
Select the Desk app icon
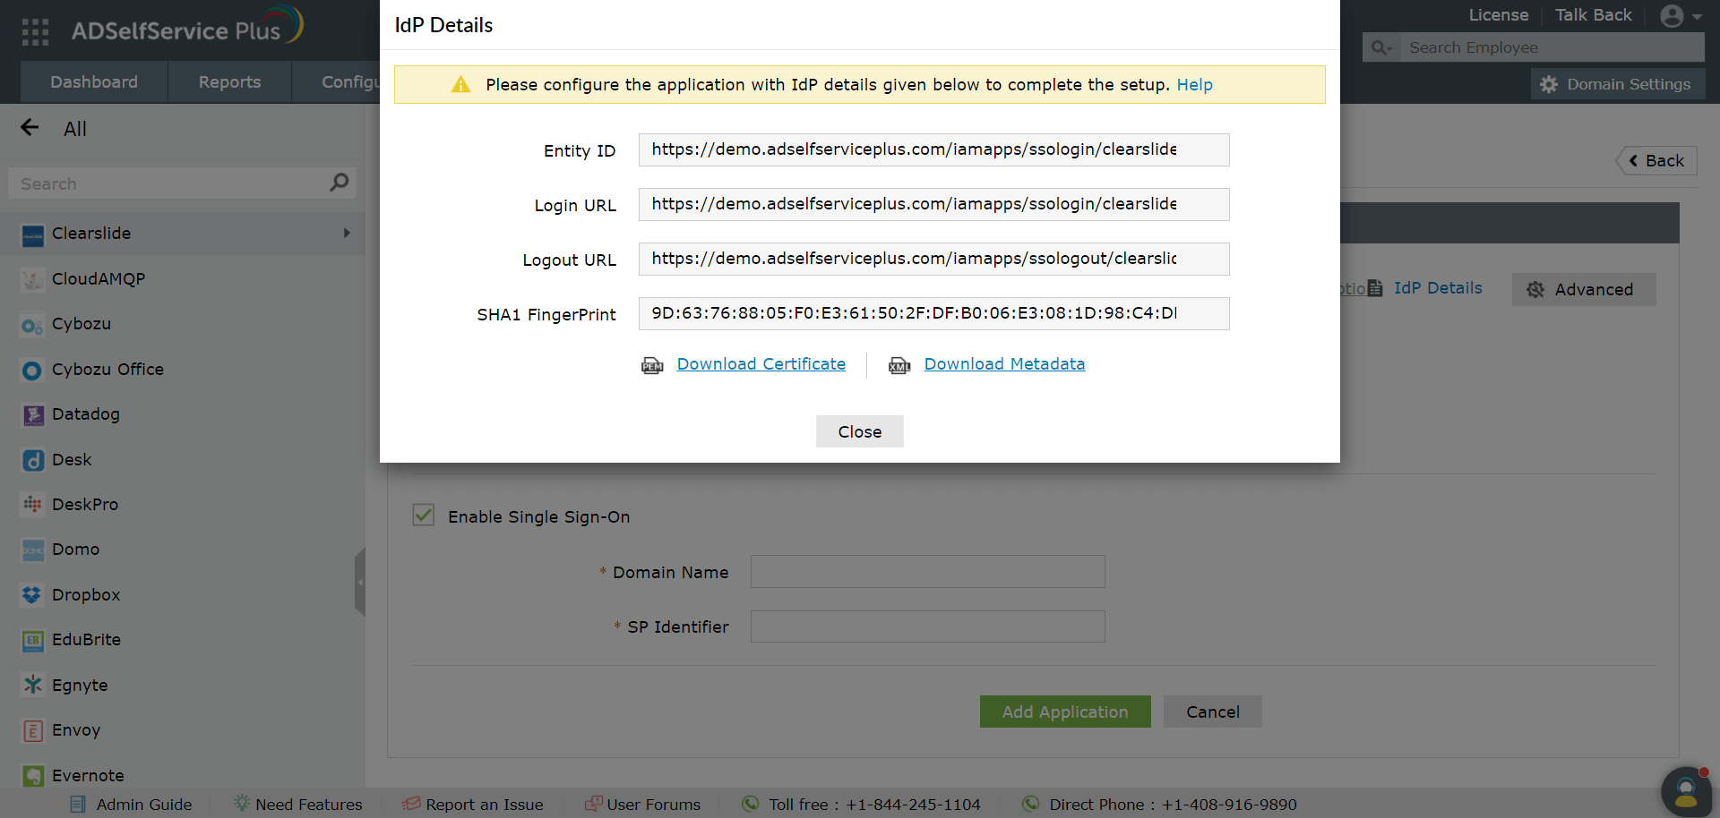(x=33, y=460)
